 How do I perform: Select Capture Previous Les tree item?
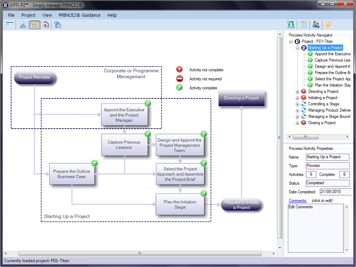click(x=332, y=60)
